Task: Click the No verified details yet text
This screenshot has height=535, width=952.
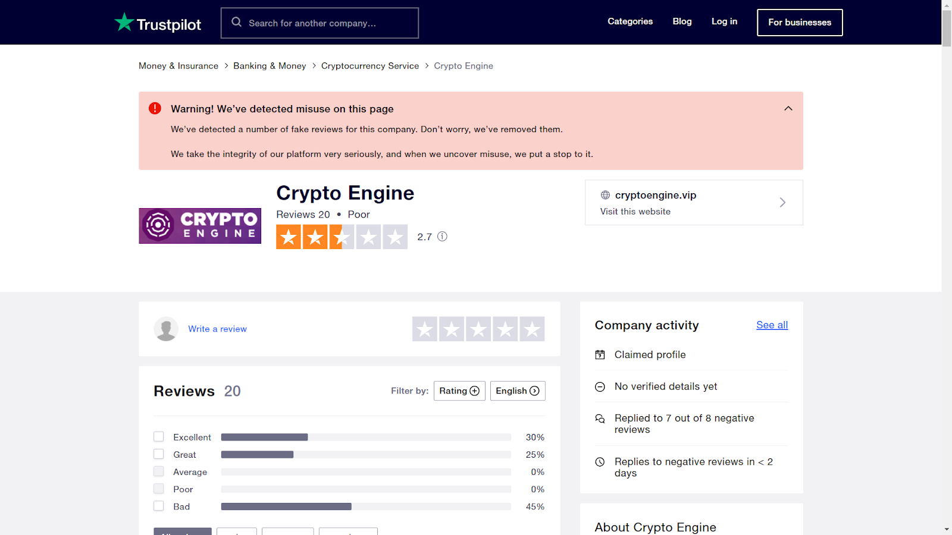Action: pos(666,386)
